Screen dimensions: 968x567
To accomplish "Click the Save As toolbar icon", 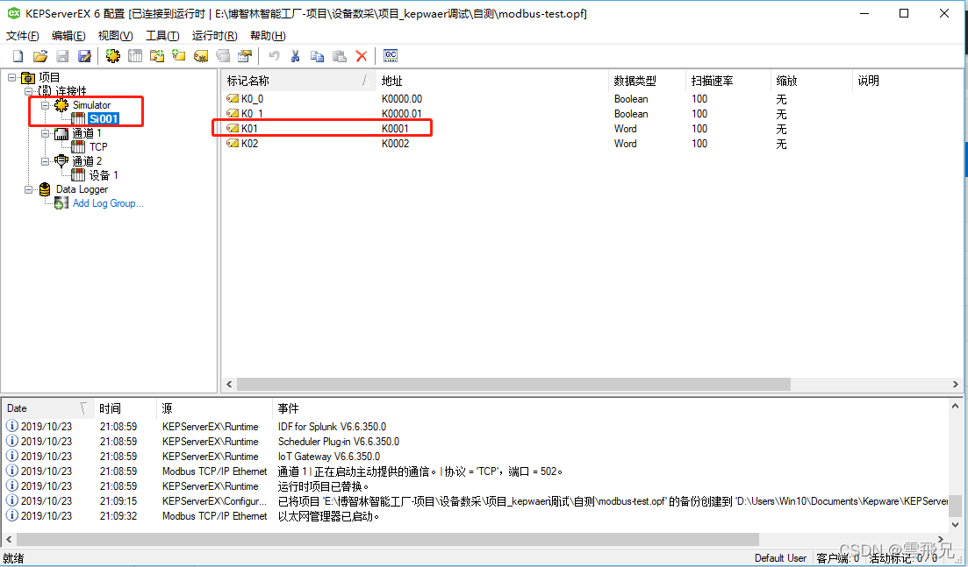I will (84, 56).
